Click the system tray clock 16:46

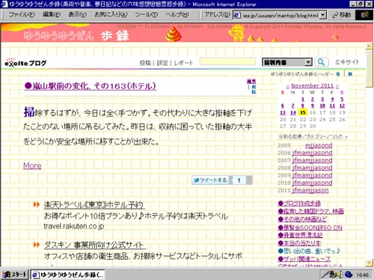tap(362, 275)
